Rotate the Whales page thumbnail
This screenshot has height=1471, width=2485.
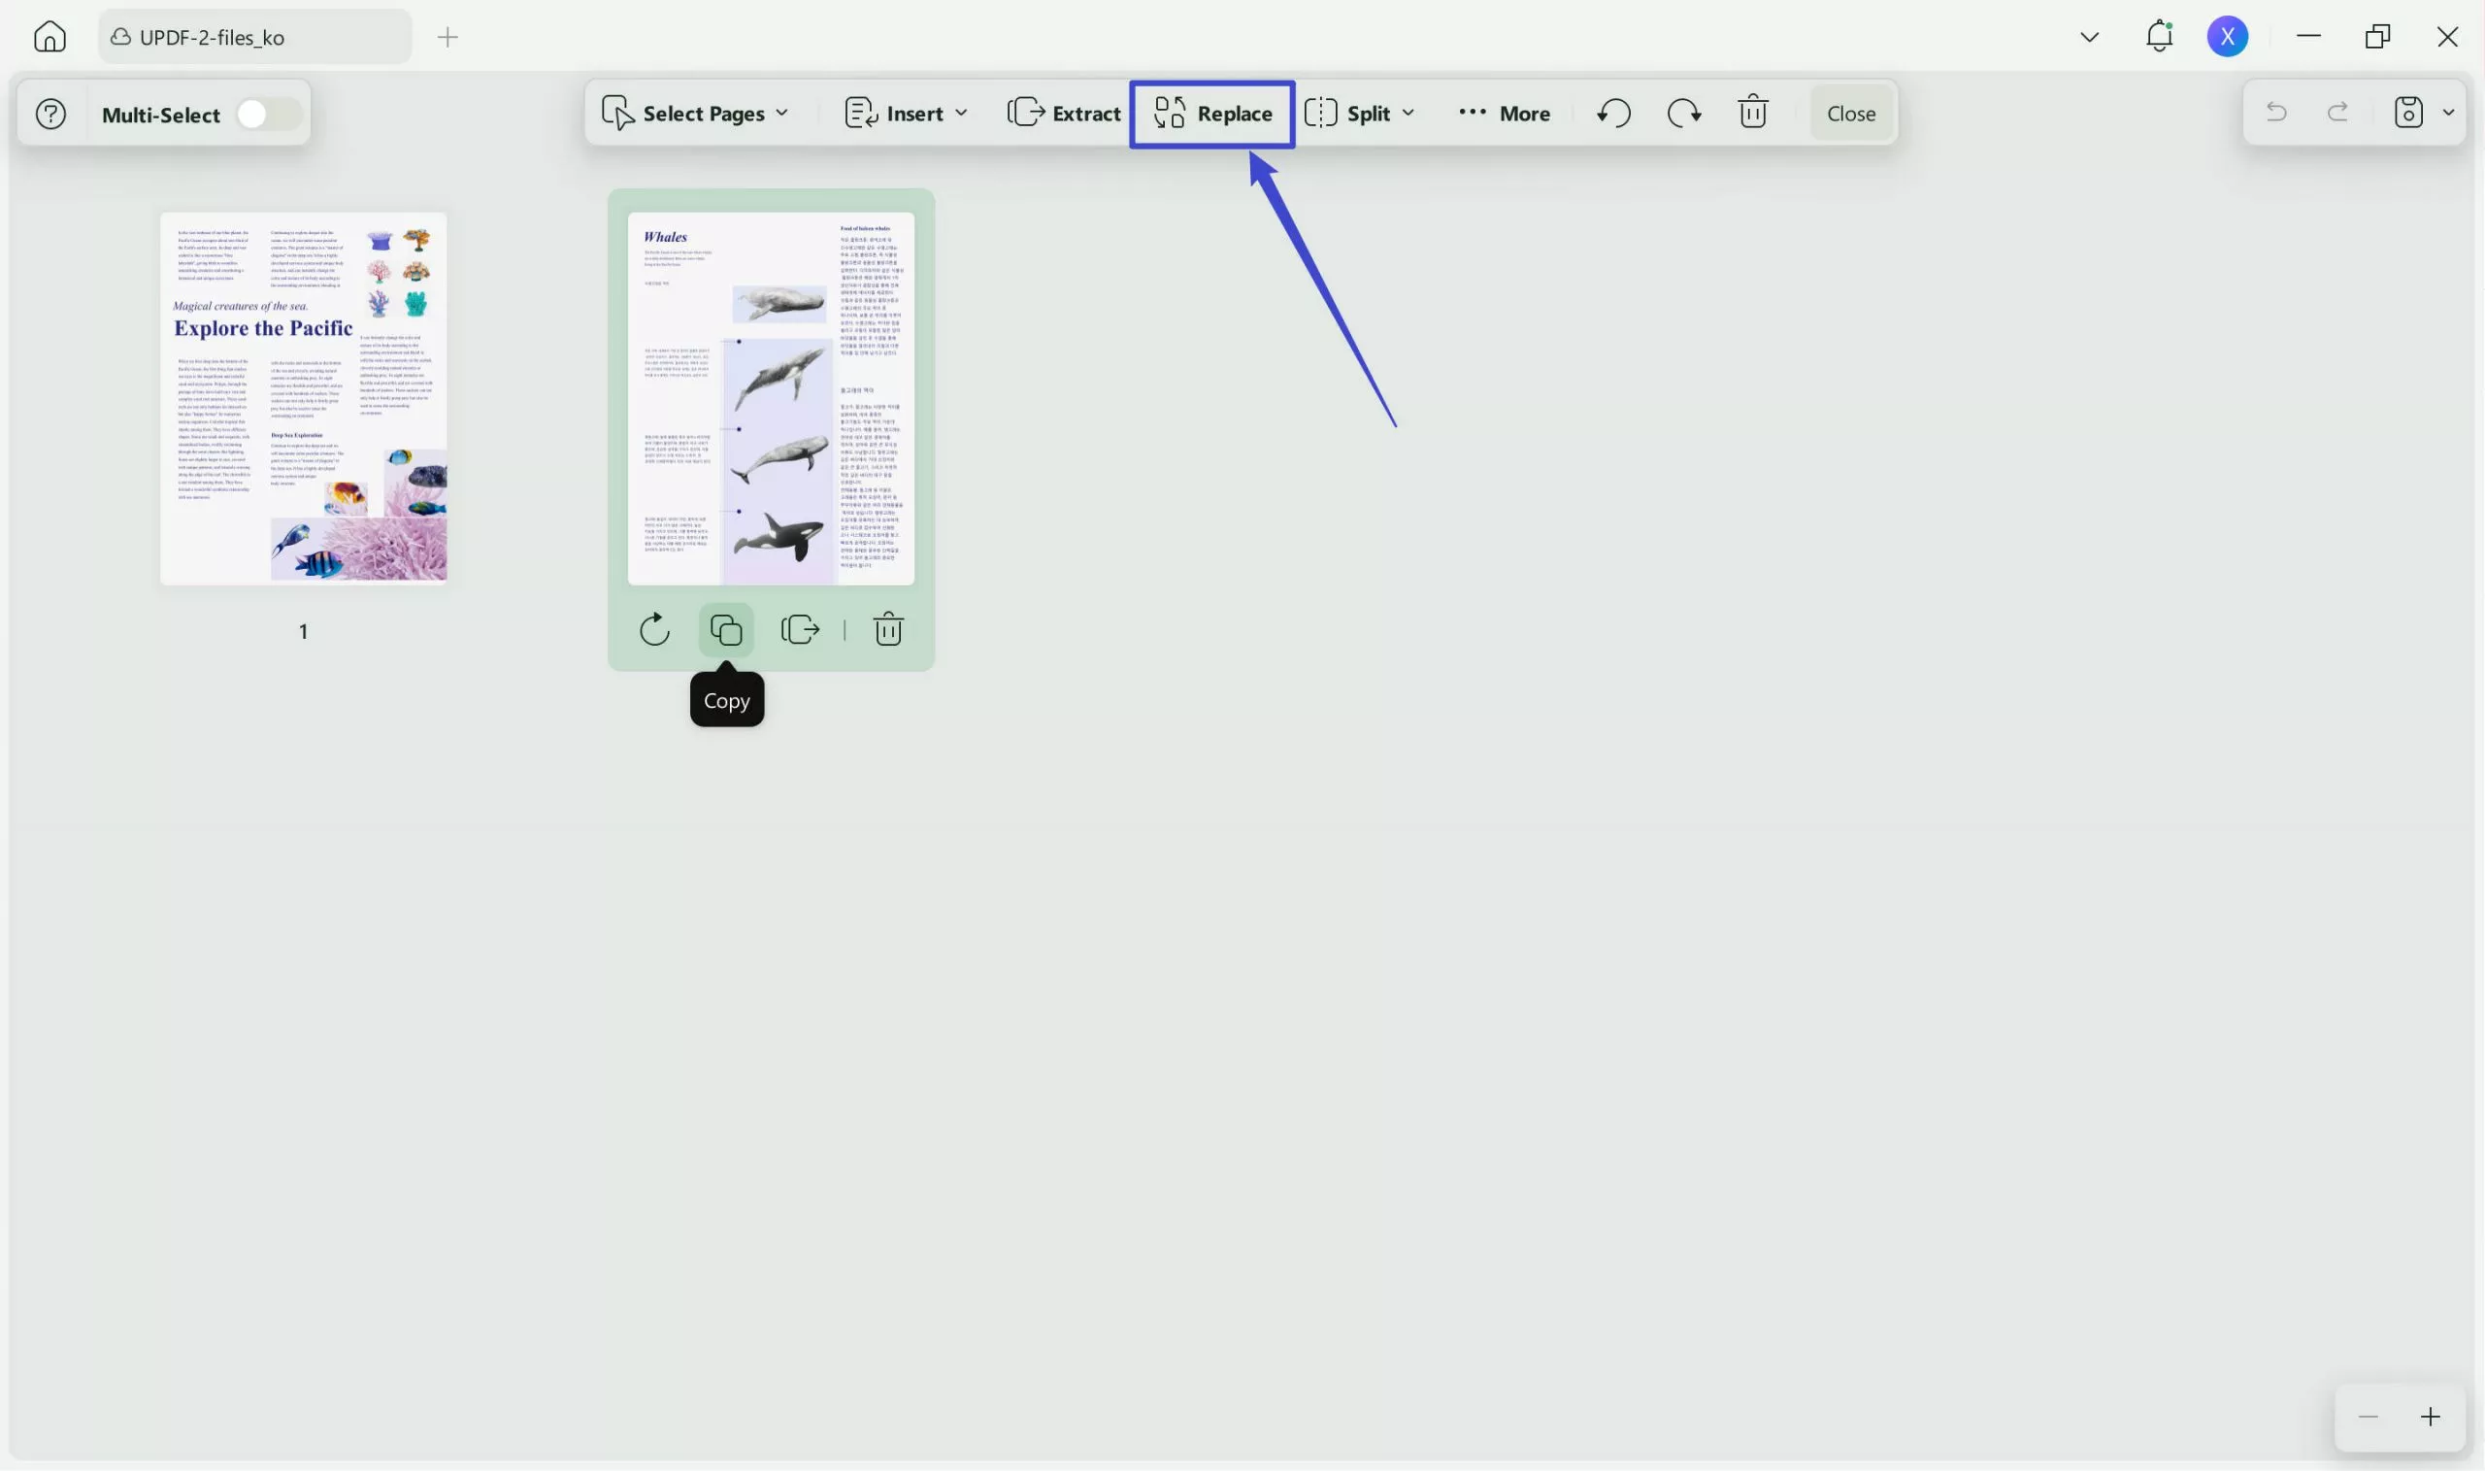(654, 628)
